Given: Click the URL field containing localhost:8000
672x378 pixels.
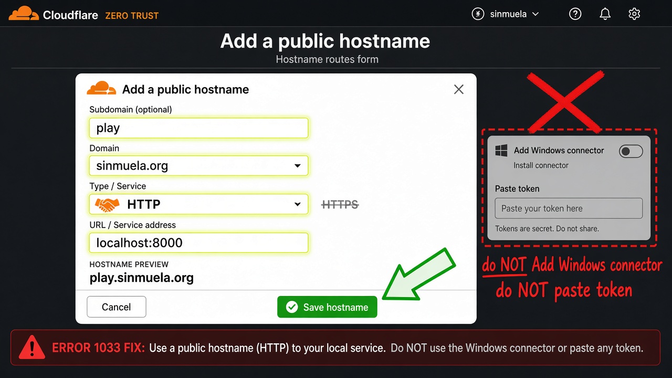Looking at the screenshot, I should pyautogui.click(x=198, y=243).
